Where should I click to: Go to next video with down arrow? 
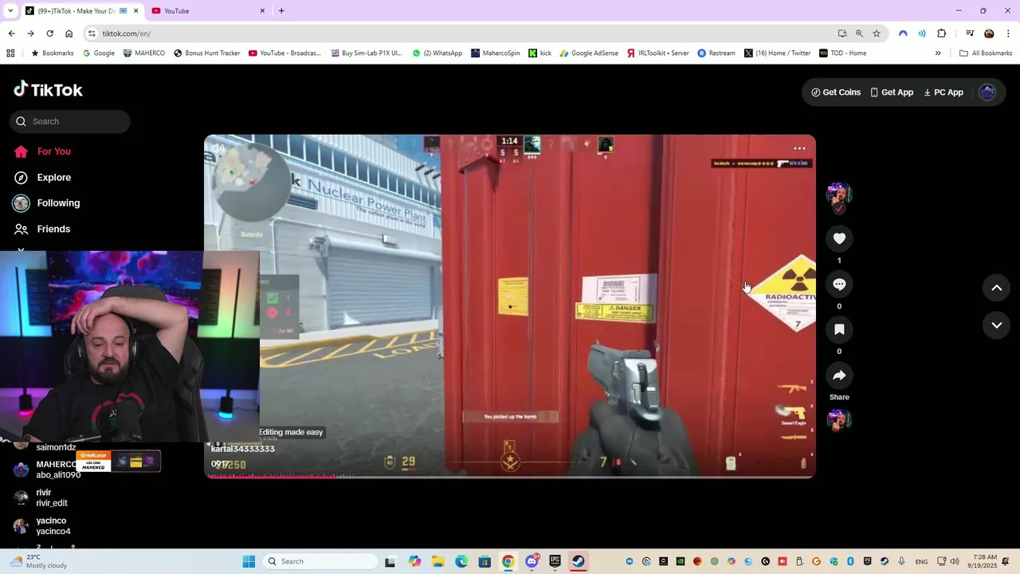[996, 324]
